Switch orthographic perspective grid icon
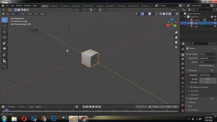Screen dimensions: 217x122 point(176,47)
